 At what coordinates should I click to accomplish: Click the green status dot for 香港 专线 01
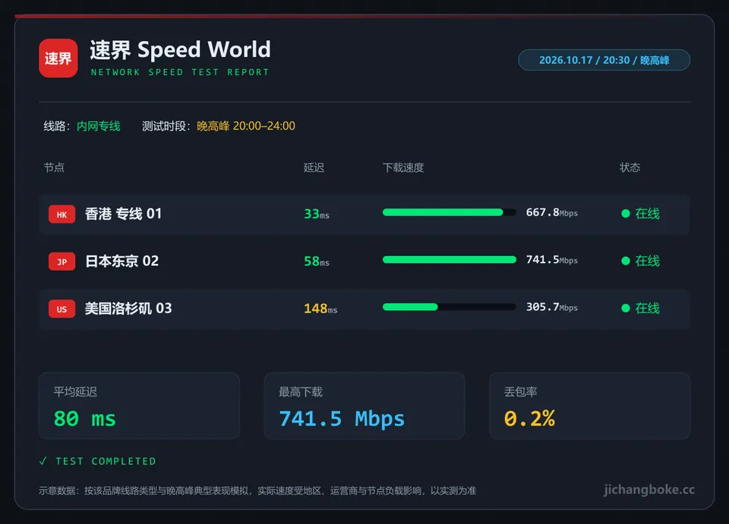[x=625, y=214]
